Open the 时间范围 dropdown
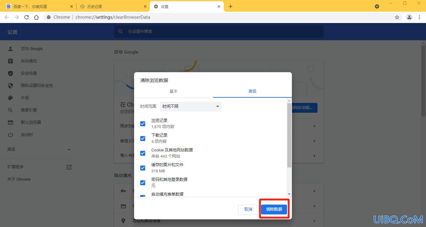426x227 pixels. pyautogui.click(x=190, y=106)
